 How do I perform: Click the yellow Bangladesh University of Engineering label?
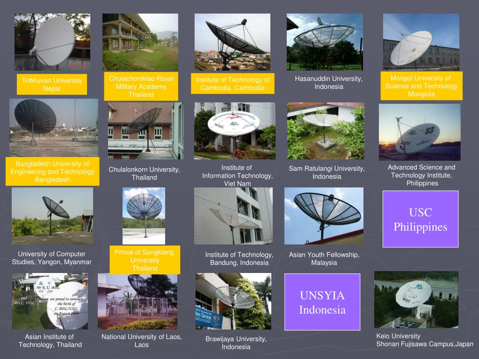pyautogui.click(x=52, y=172)
